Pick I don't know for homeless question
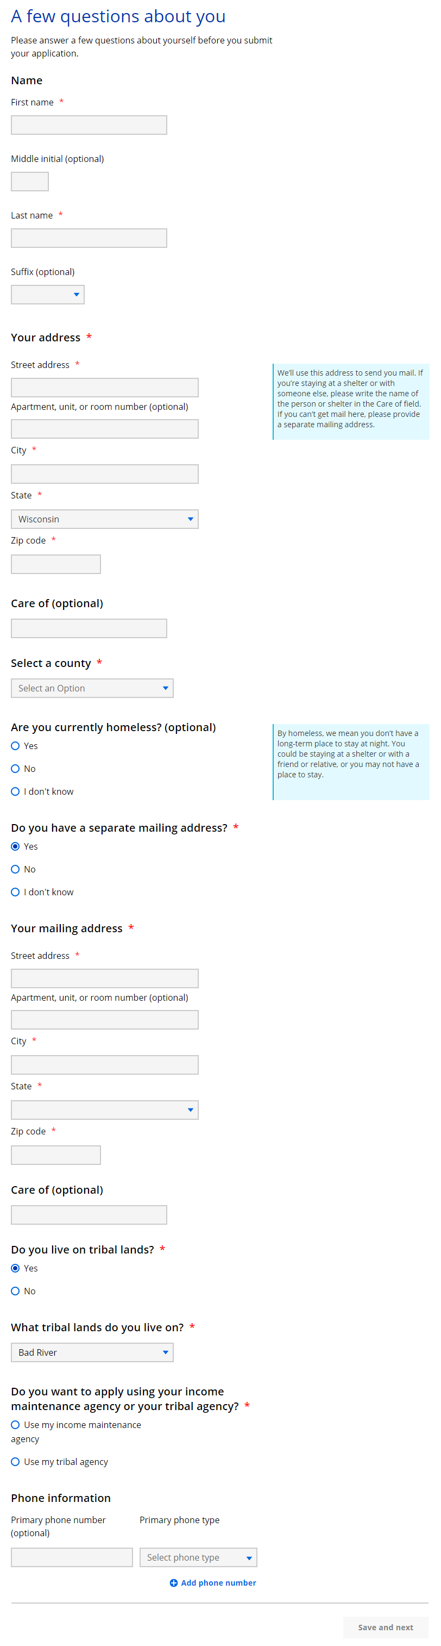Viewport: 441px width, 1646px height. coord(15,791)
